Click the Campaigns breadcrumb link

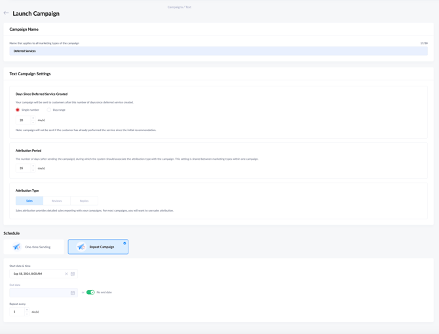(174, 7)
